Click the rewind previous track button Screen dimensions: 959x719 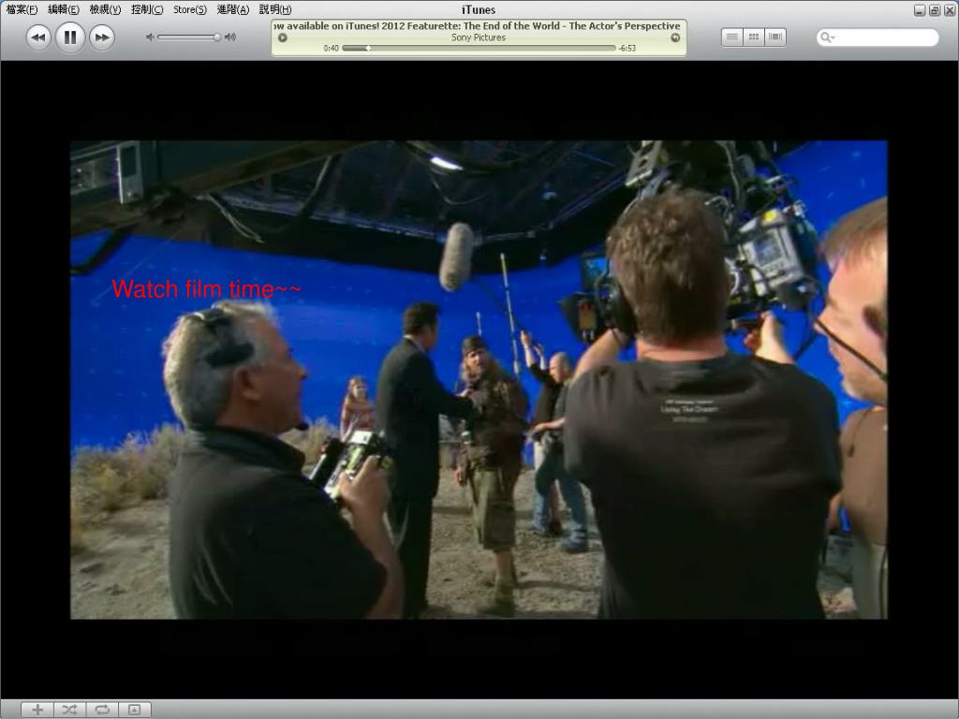[38, 37]
